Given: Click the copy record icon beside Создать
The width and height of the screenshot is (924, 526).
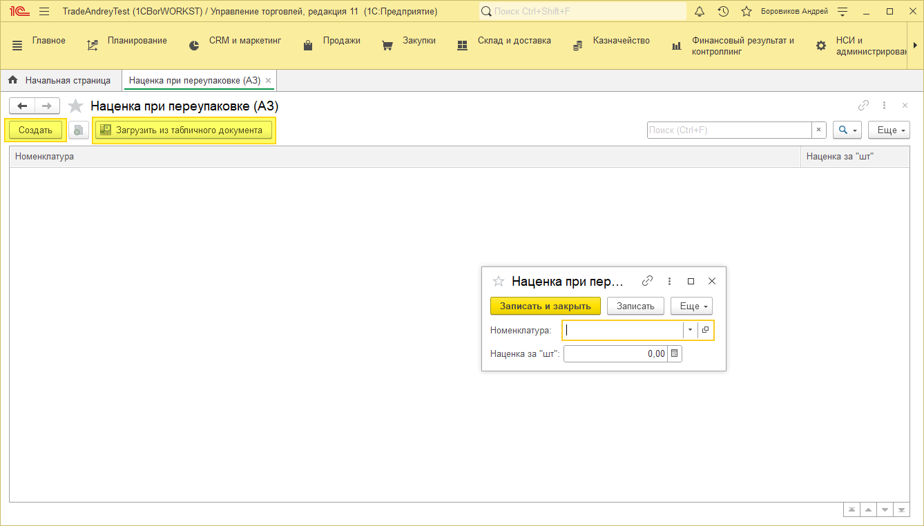Looking at the screenshot, I should click(79, 130).
